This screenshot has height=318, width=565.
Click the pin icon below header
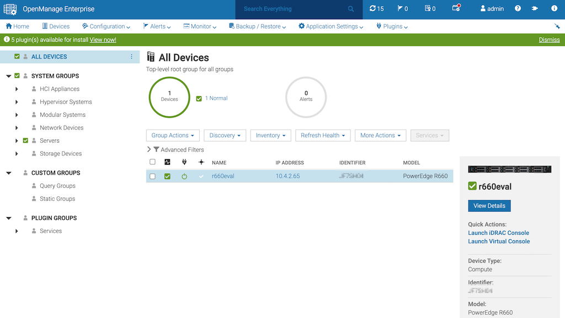(x=557, y=26)
